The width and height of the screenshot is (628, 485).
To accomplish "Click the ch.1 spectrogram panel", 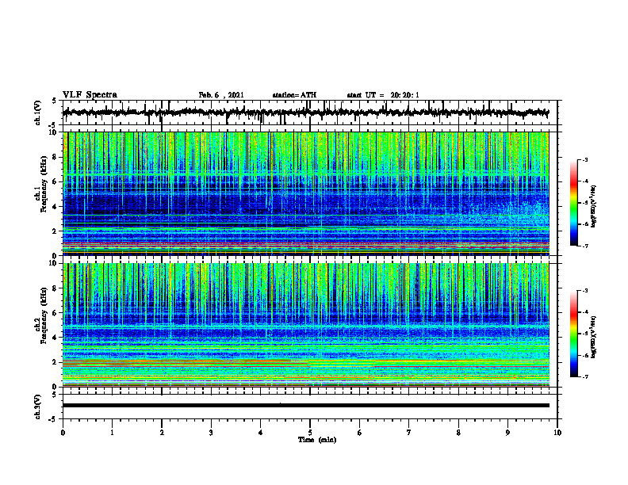I will [x=305, y=193].
